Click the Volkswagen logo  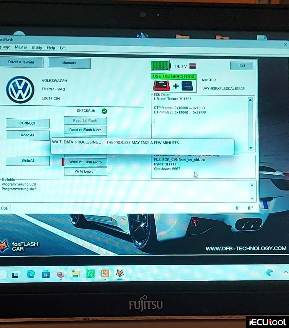click(x=20, y=90)
